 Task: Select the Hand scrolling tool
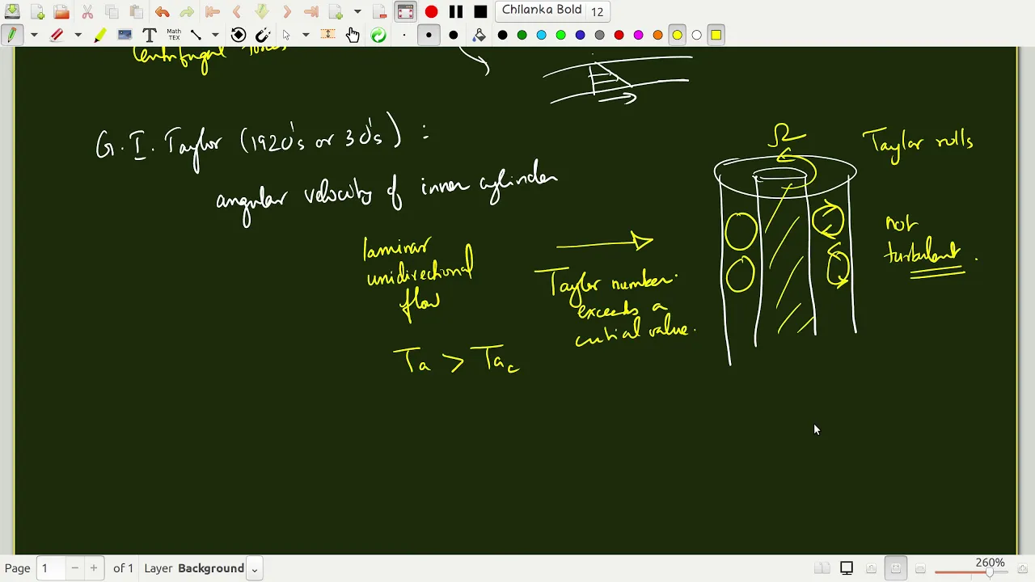click(x=353, y=35)
